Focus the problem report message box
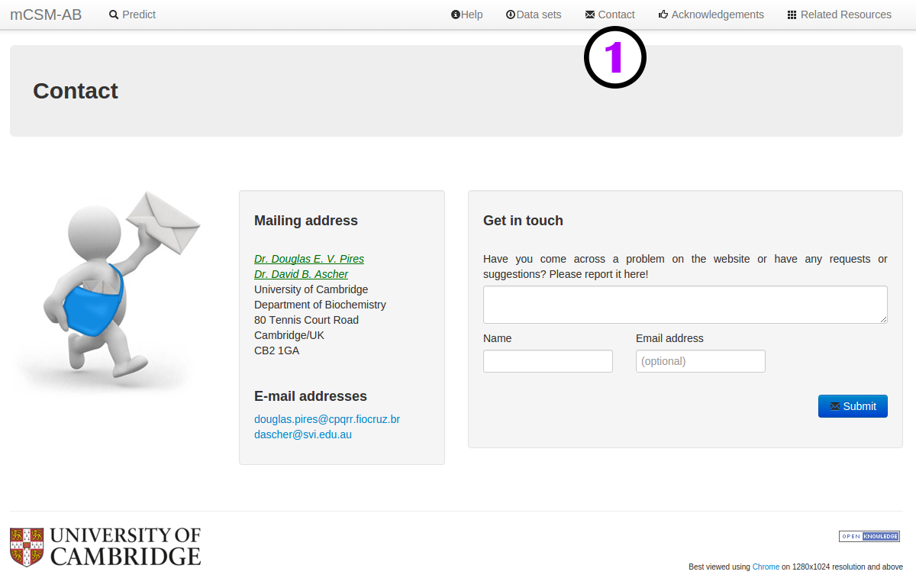The width and height of the screenshot is (916, 578). (x=685, y=305)
